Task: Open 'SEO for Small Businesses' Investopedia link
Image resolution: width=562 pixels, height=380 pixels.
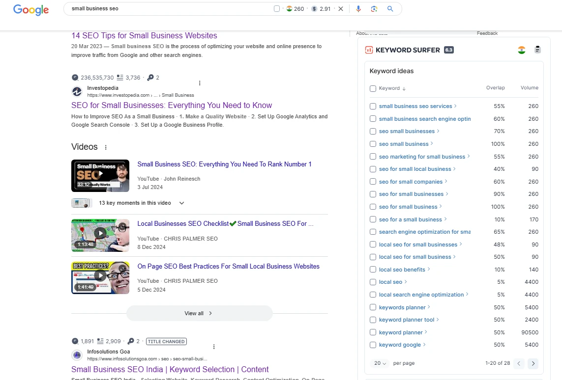Action: [172, 105]
